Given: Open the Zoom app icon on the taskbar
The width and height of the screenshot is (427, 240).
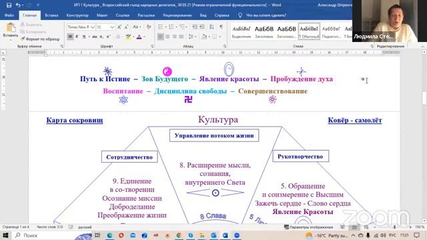Looking at the screenshot, I should pyautogui.click(x=237, y=235).
